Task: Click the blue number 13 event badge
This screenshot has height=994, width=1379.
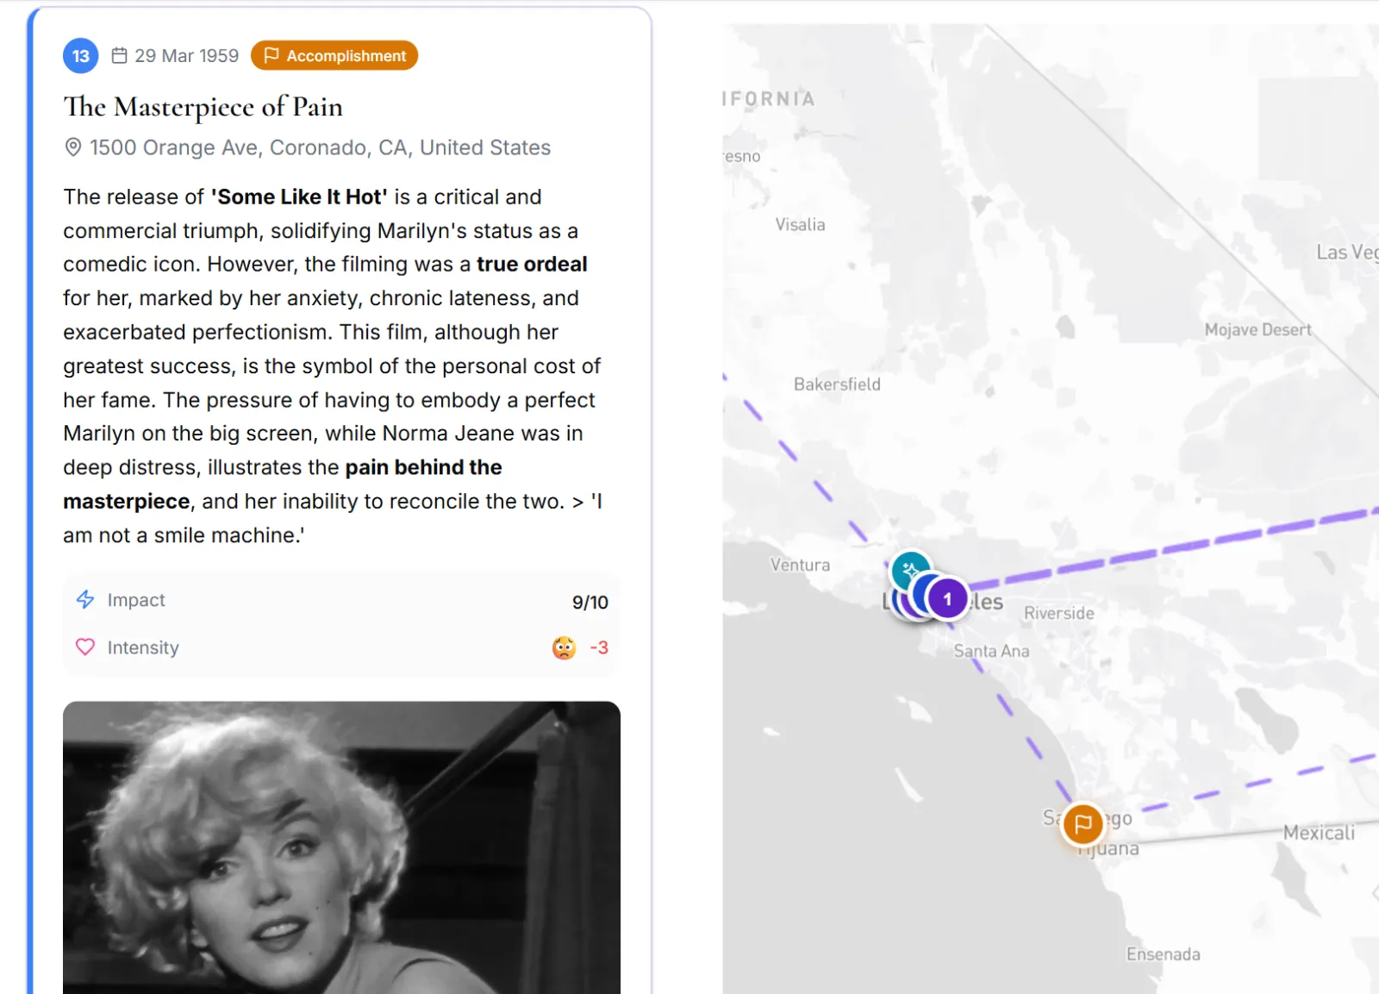Action: point(80,56)
